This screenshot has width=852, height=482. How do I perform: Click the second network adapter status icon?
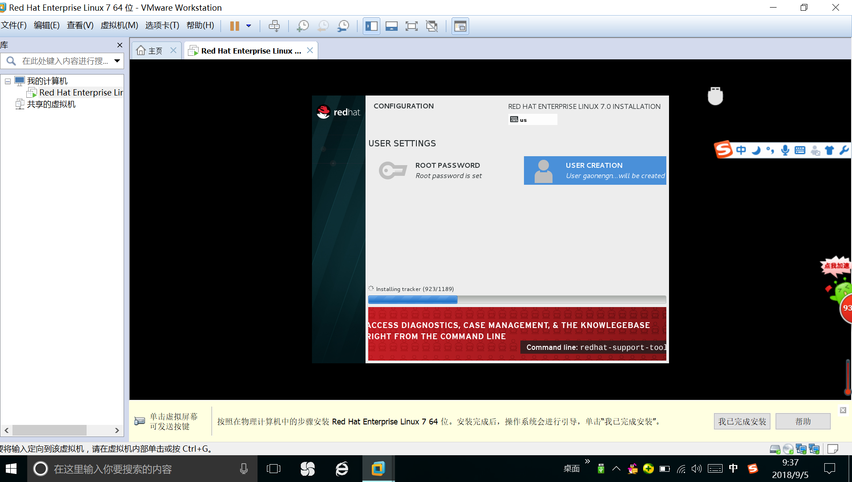814,449
